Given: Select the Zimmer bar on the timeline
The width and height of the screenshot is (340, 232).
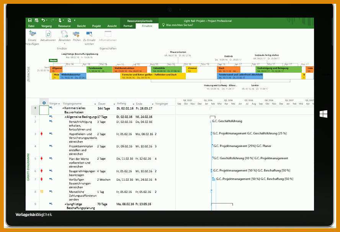Looking at the screenshot, I should [192, 70].
